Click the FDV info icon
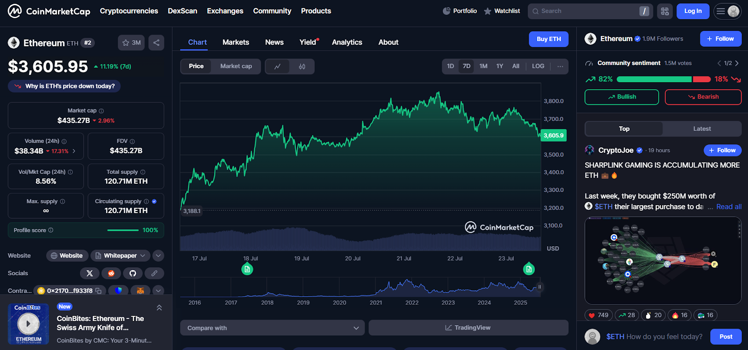Viewport: 748px width, 350px height. (x=132, y=141)
